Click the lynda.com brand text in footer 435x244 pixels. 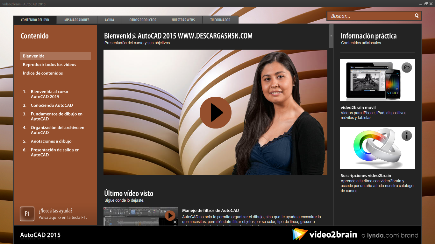pyautogui.click(x=390, y=236)
